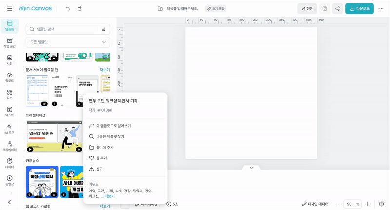This screenshot has height=210, width=390.
Task: Collapse the left sidebar with double chevron
Action: (9, 201)
